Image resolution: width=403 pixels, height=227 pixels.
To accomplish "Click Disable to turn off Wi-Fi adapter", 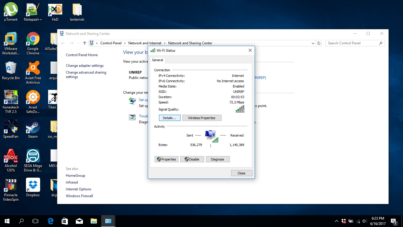I will [192, 159].
